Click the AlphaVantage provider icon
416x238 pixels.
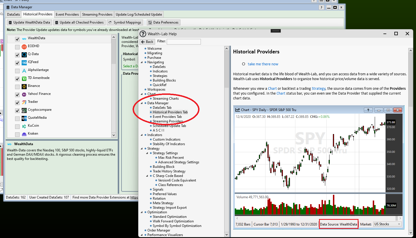[x=24, y=71]
